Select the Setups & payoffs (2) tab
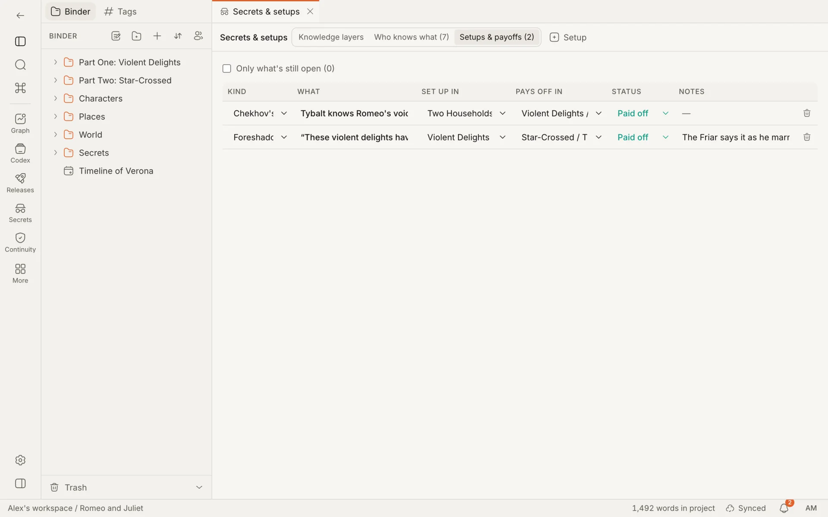828x517 pixels. click(x=497, y=37)
